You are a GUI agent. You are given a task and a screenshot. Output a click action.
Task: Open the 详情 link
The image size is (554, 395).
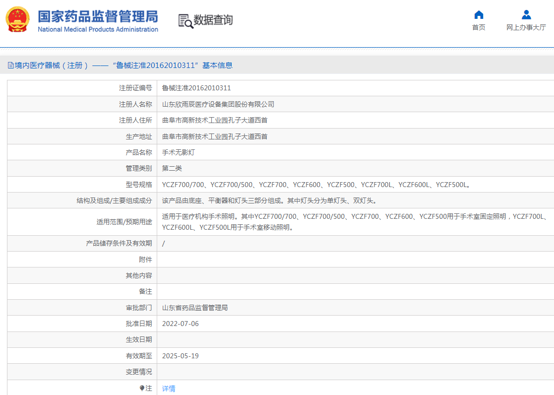click(169, 389)
